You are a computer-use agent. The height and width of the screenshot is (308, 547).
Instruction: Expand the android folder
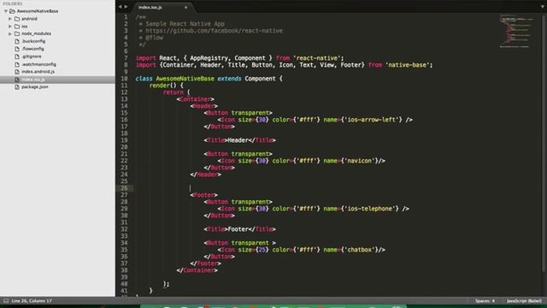pos(10,19)
